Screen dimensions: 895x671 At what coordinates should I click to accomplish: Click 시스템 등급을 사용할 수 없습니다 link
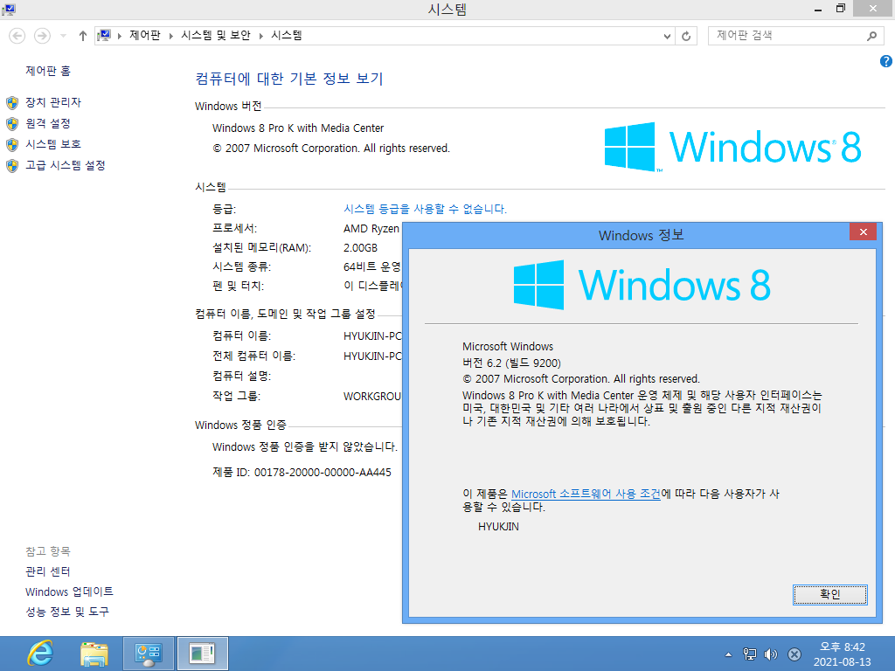coord(425,209)
